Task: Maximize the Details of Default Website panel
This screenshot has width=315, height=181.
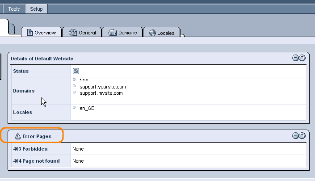Action: 302,58
